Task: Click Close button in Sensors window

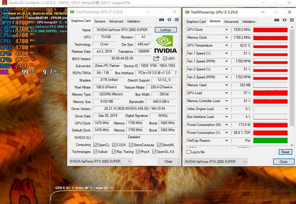Action: [284, 162]
